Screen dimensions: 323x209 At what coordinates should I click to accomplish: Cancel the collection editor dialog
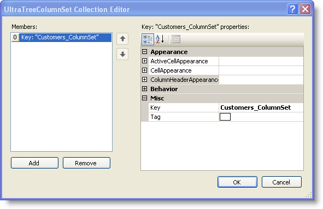pyautogui.click(x=281, y=182)
